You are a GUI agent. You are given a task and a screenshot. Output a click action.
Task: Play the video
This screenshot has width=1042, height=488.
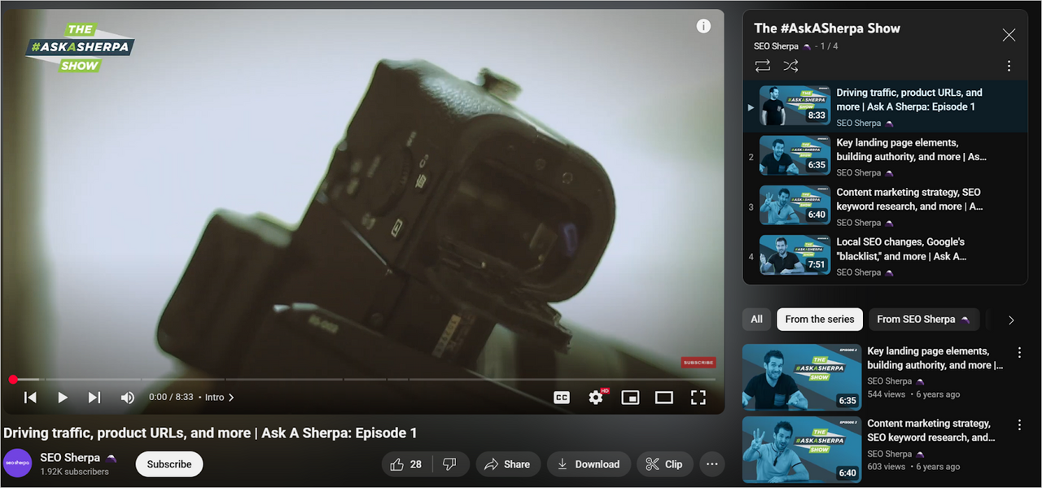(x=63, y=398)
